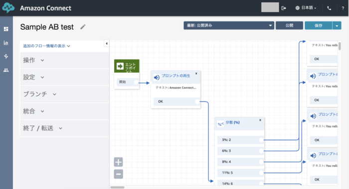This screenshot has height=189, width=349.
Task: Collapse the left block panel arrow
Action: point(107,44)
